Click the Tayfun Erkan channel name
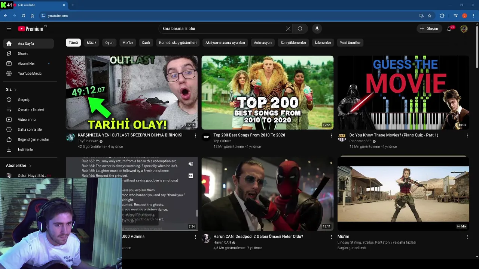The width and height of the screenshot is (479, 269). click(88, 141)
